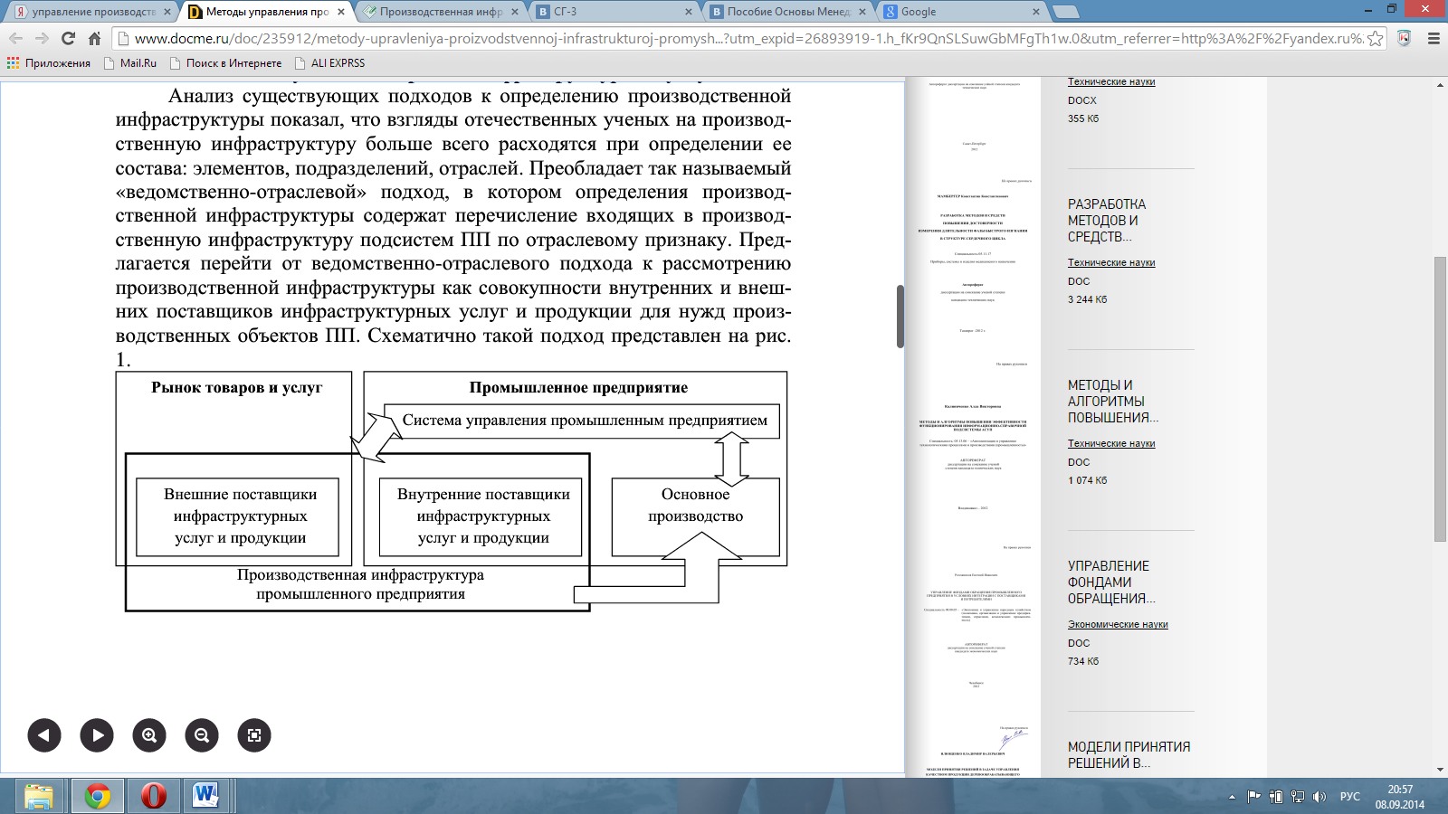Viewport: 1448px width, 814px height.
Task: Click Технические науки link above DOCX 355 Кб
Action: click(1111, 82)
